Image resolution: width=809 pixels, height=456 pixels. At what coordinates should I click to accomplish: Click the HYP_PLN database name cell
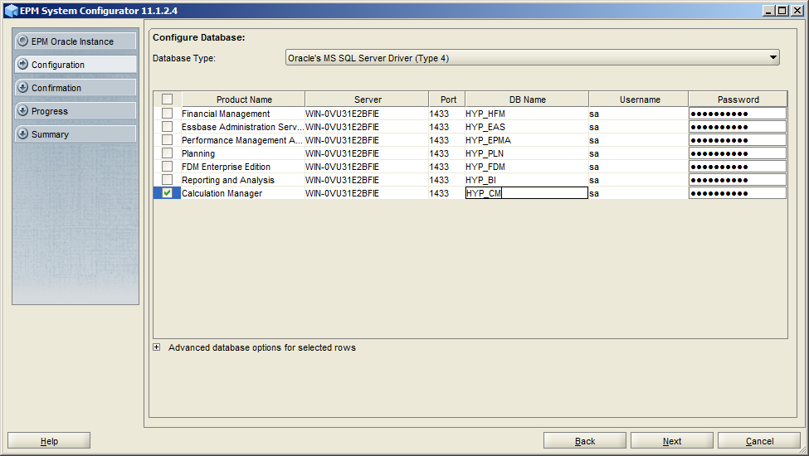[527, 153]
